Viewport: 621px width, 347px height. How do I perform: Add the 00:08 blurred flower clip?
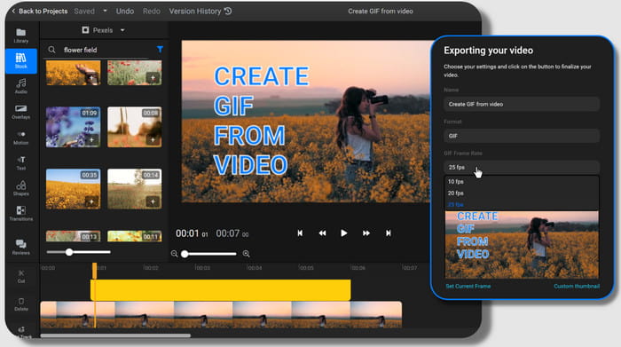tap(153, 139)
